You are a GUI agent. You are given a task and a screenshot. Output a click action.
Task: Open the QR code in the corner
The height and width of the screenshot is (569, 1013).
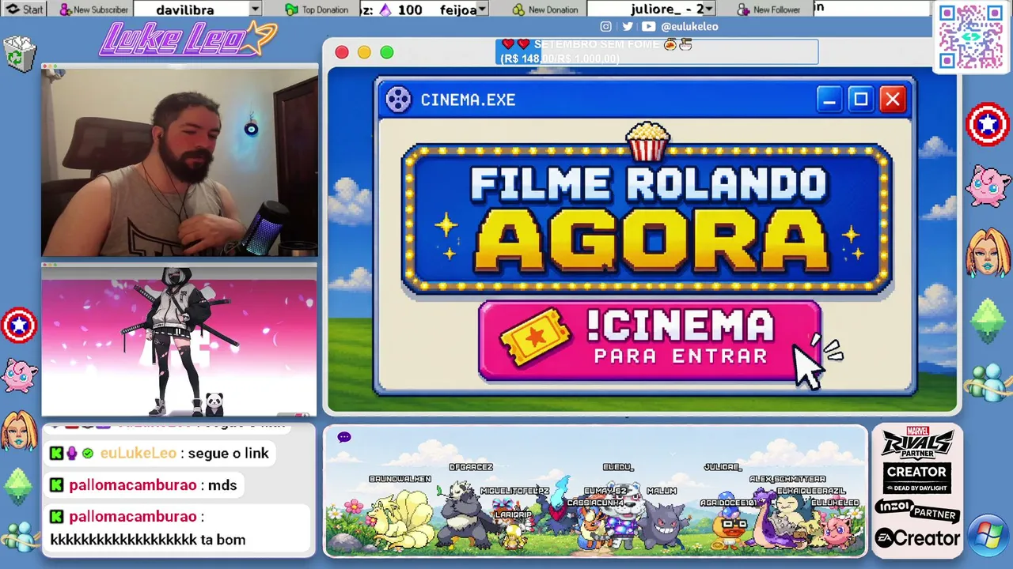[x=970, y=36]
